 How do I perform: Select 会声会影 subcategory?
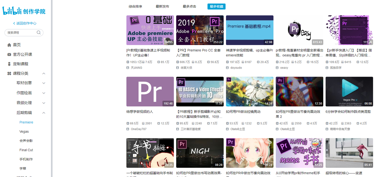click(x=26, y=141)
